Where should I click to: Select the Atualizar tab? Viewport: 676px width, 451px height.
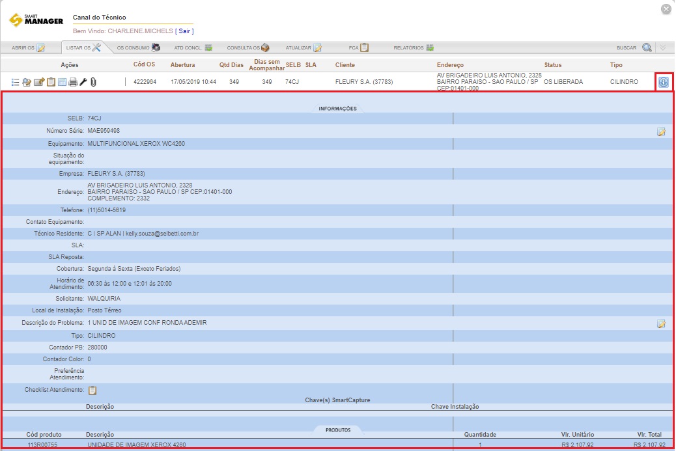[x=303, y=48]
